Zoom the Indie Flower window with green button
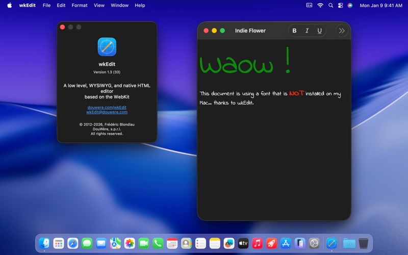Image resolution: width=408 pixels, height=255 pixels. coord(222,31)
